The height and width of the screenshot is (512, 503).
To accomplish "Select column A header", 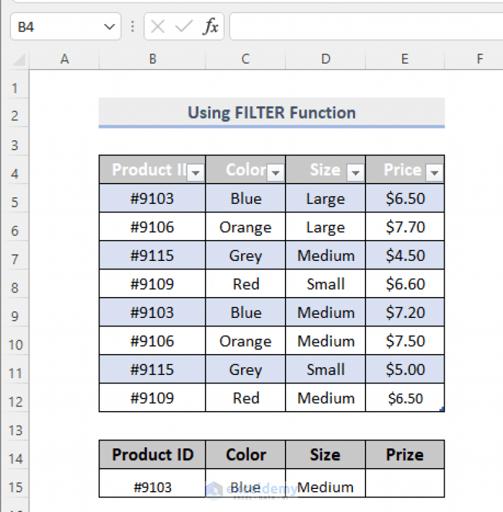I will click(x=64, y=59).
